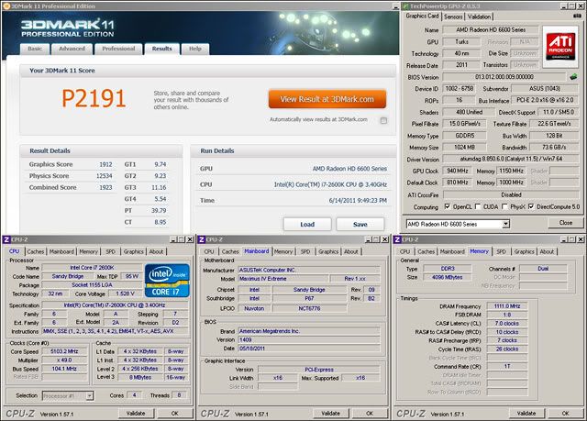Image resolution: width=587 pixels, height=421 pixels.
Task: Open About tab in right CPU-Z window
Action: pos(547,251)
